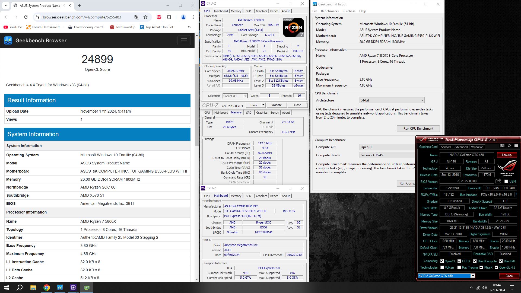Click the taskbar search icon
Viewport: 521px width, 293px height.
click(20, 288)
